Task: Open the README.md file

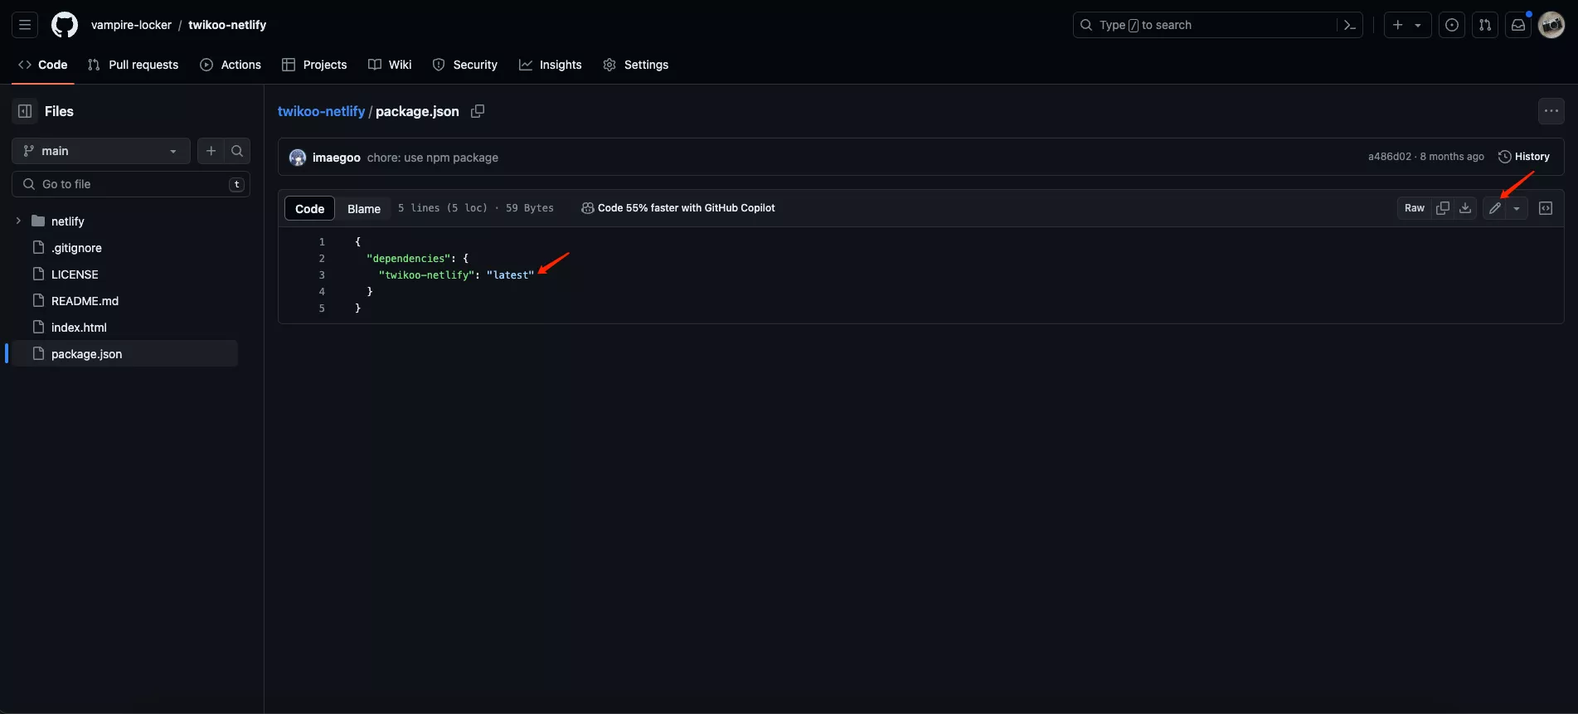Action: (x=85, y=301)
